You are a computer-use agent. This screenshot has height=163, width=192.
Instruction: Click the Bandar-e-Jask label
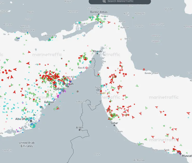pos(151,73)
